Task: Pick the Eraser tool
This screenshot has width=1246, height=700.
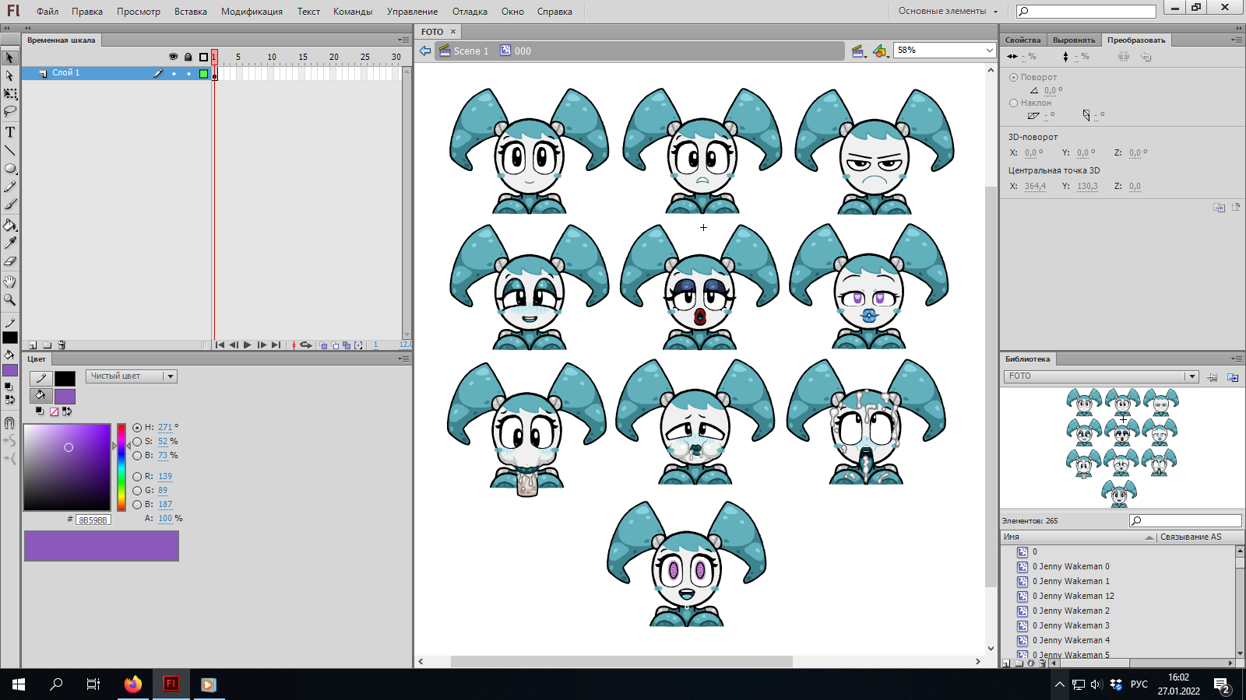Action: coord(9,261)
